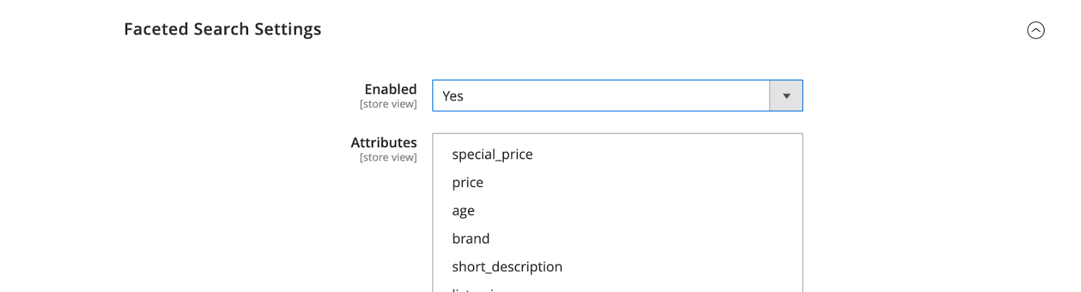Viewport: 1081px width, 292px height.
Task: Click blank space right of the age option
Action: [642, 211]
